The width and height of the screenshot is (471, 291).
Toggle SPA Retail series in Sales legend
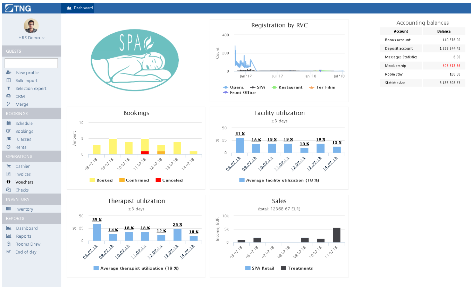[260, 268]
